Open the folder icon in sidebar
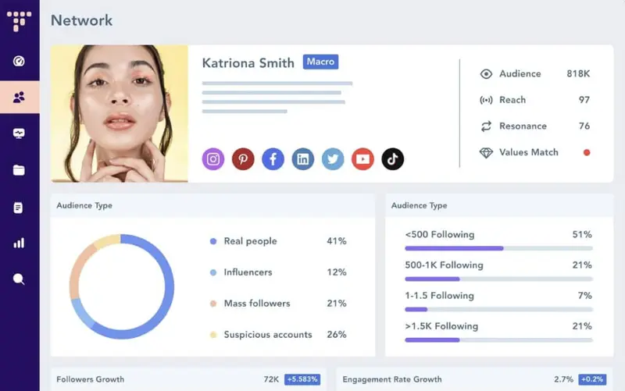The image size is (625, 391). click(20, 170)
